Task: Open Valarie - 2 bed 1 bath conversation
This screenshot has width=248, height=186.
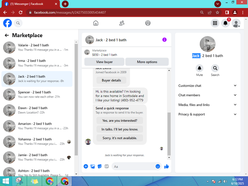Action: [37, 48]
